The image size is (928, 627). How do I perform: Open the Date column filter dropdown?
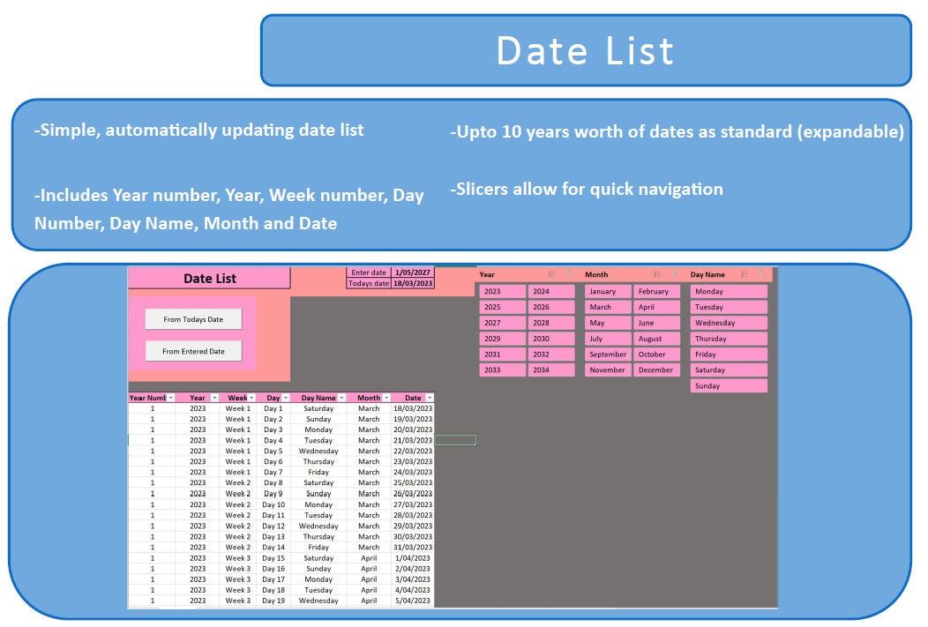click(429, 398)
